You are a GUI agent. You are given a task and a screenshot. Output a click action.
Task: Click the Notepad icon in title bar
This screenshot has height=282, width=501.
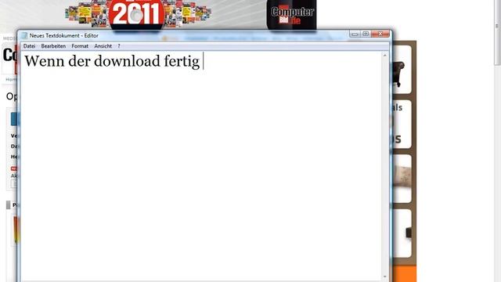pyautogui.click(x=24, y=35)
